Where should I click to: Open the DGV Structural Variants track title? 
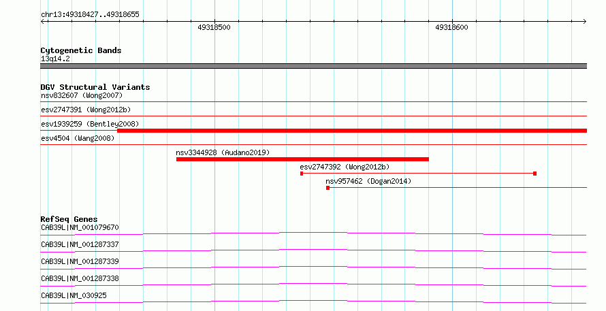click(95, 87)
